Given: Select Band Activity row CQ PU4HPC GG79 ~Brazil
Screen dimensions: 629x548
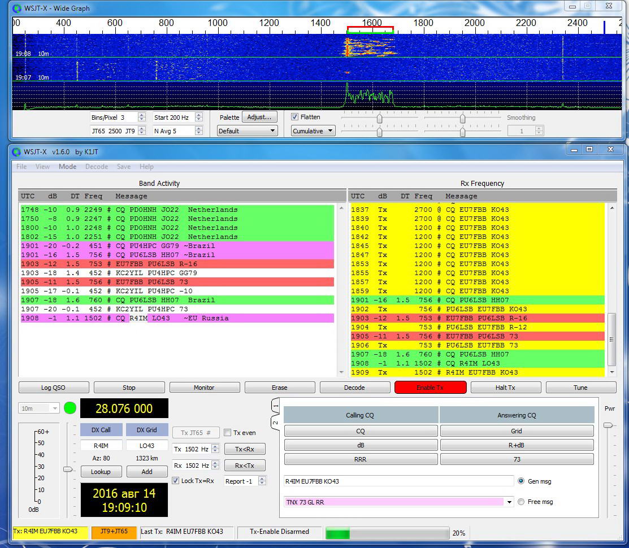Looking at the screenshot, I should (x=177, y=246).
